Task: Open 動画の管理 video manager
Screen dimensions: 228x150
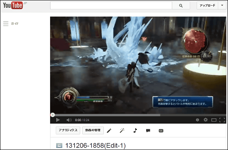Action: click(x=93, y=130)
